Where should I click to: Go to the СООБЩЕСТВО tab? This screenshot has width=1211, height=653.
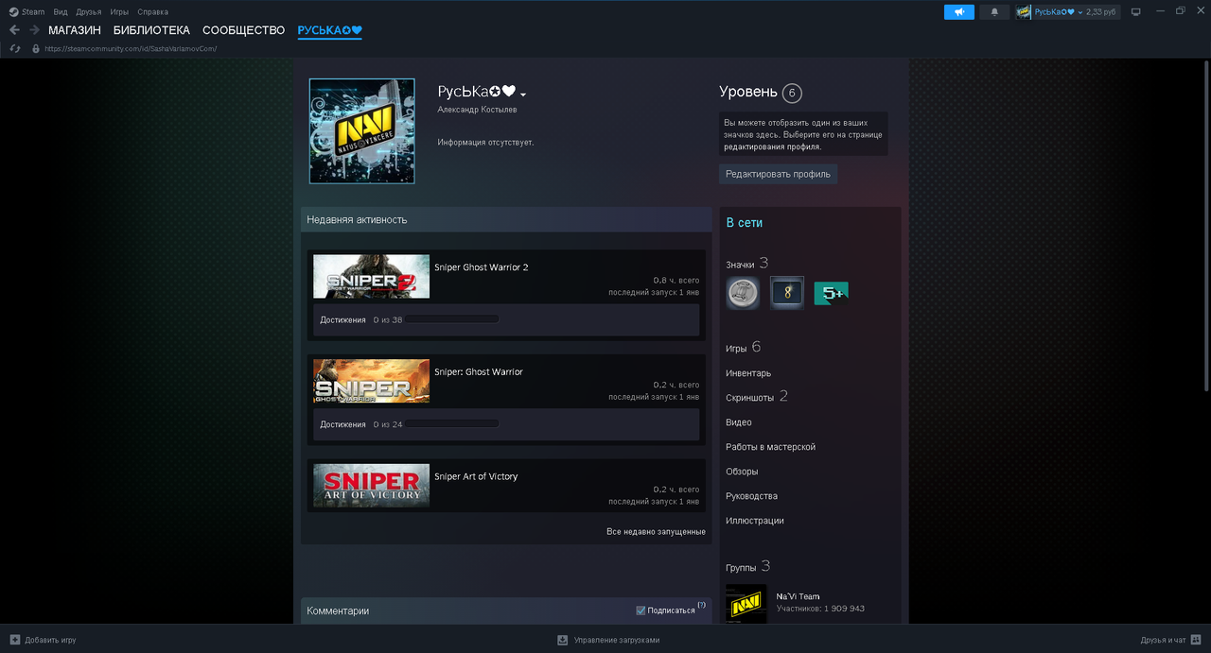(x=243, y=30)
